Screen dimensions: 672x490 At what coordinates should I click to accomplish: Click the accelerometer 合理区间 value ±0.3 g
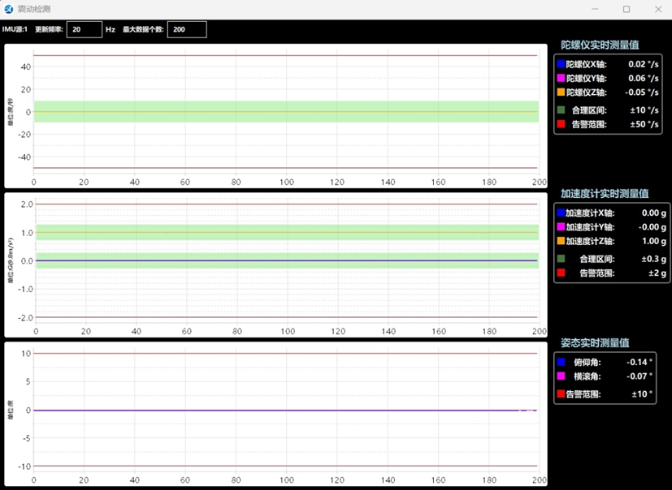coord(654,259)
